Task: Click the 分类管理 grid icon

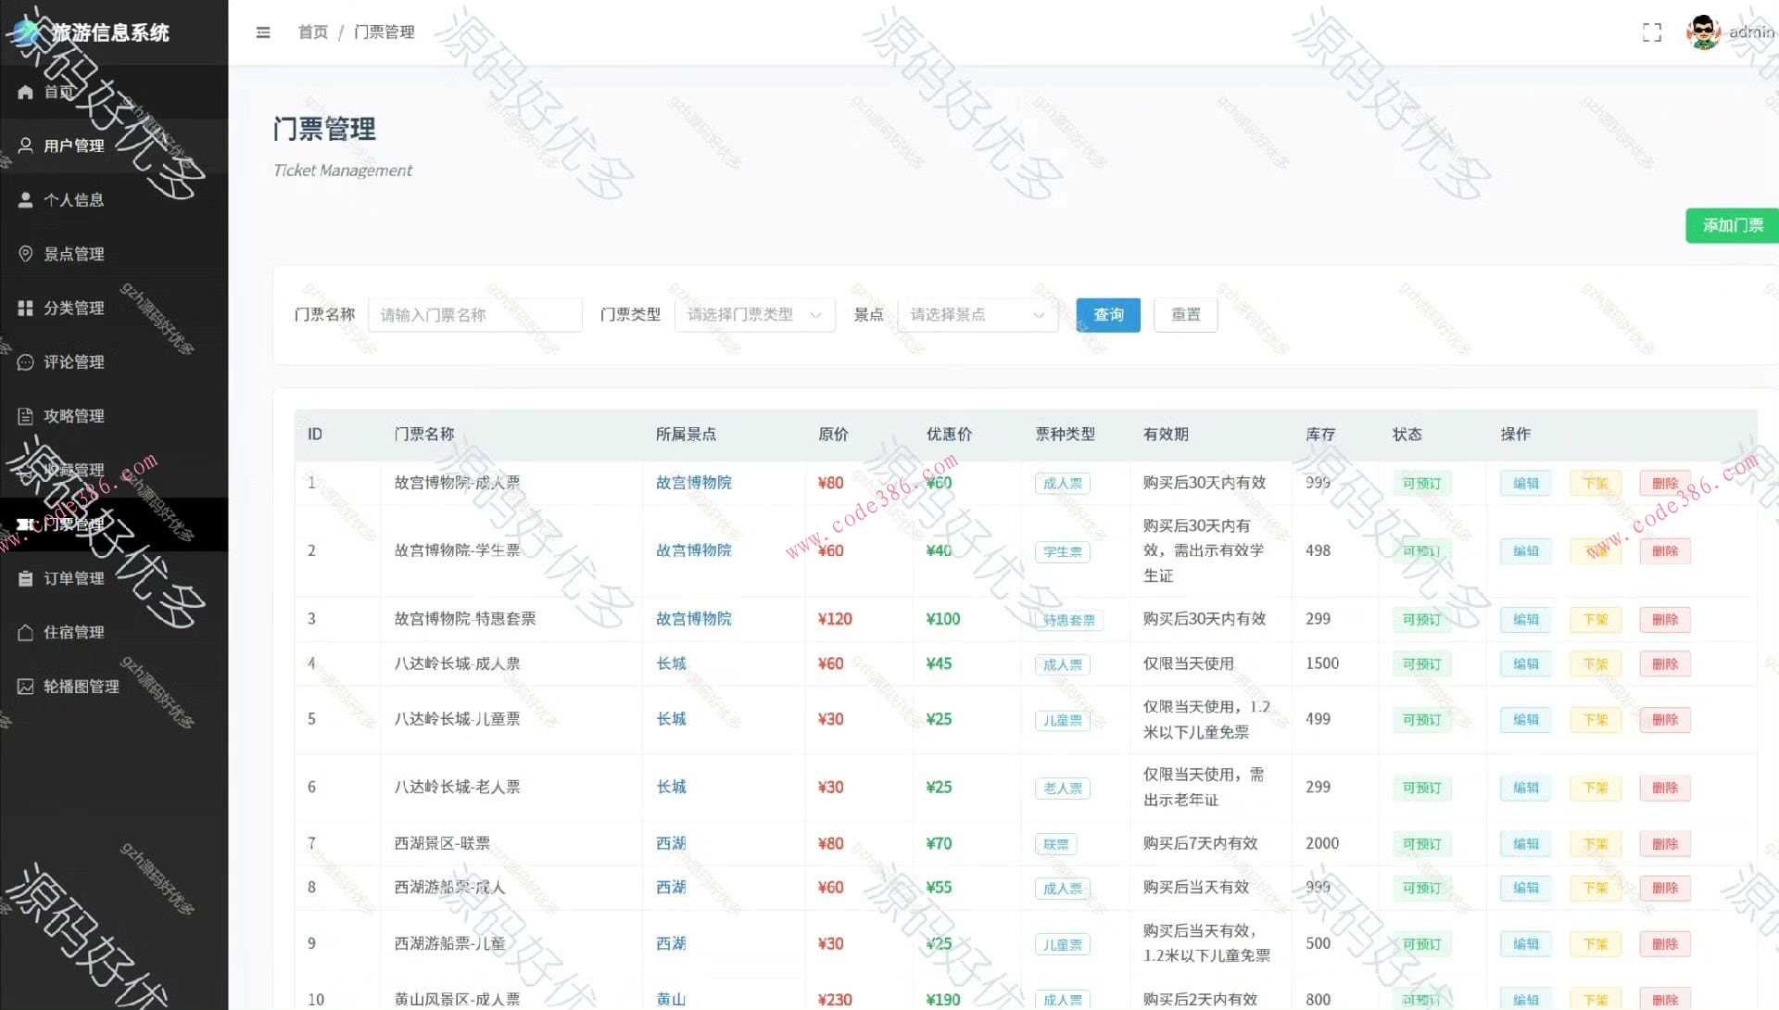Action: click(24, 308)
